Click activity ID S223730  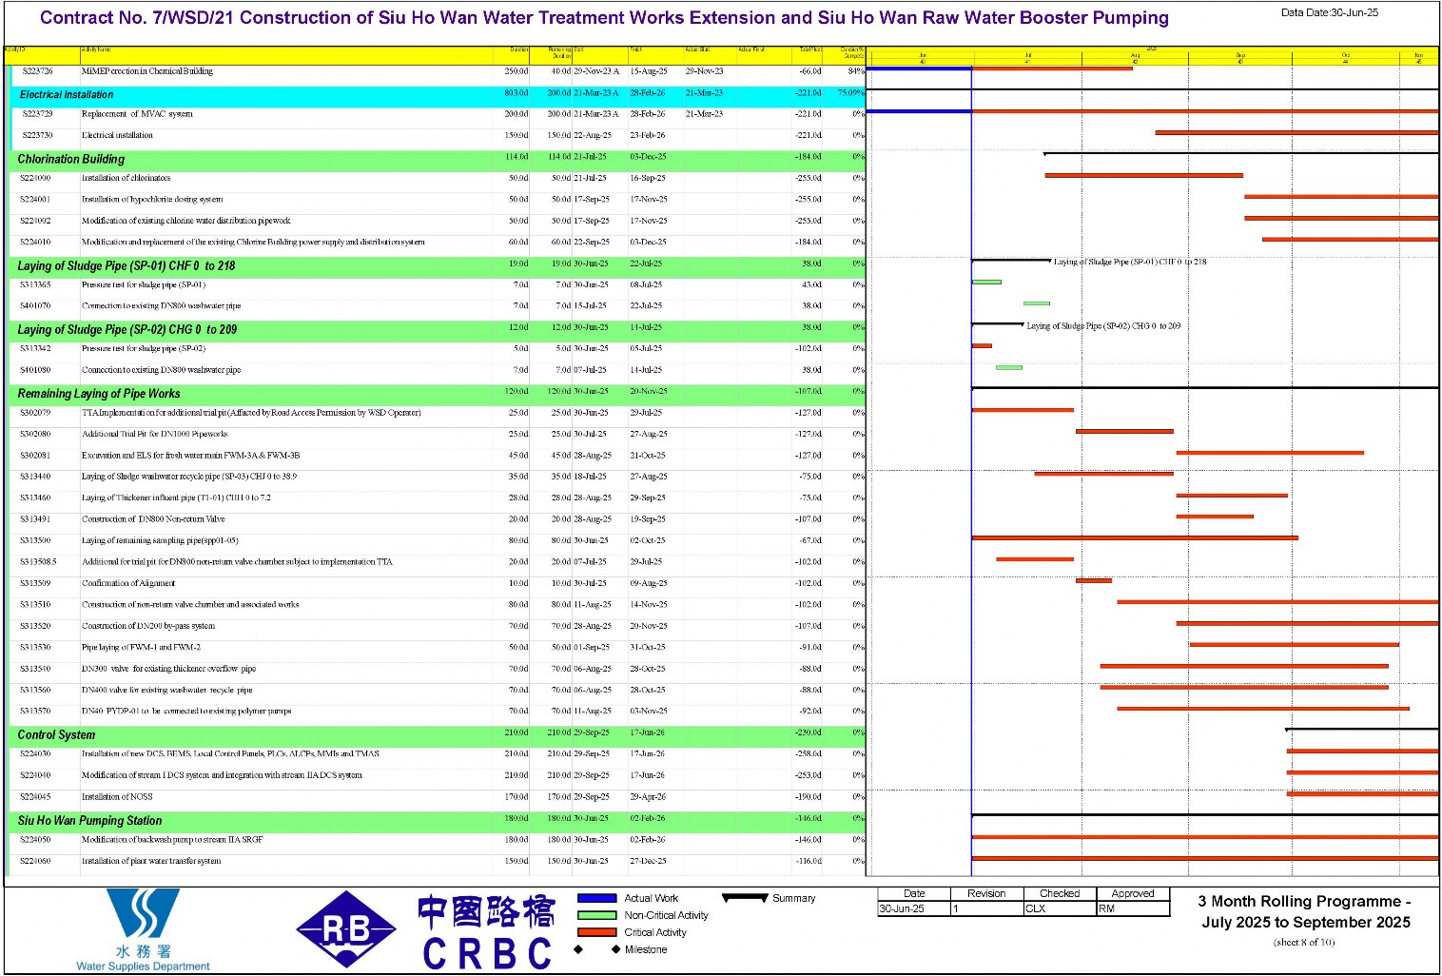pos(38,135)
